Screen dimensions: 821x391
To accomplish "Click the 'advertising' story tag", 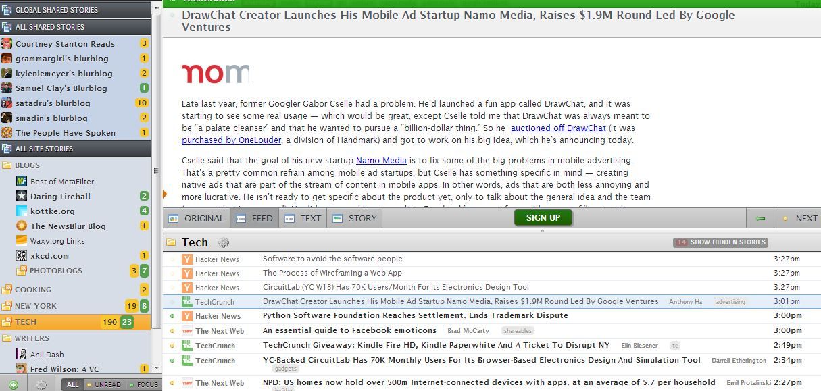I will point(730,302).
